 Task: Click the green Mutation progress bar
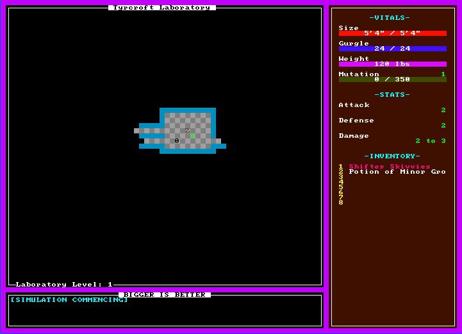click(x=392, y=79)
